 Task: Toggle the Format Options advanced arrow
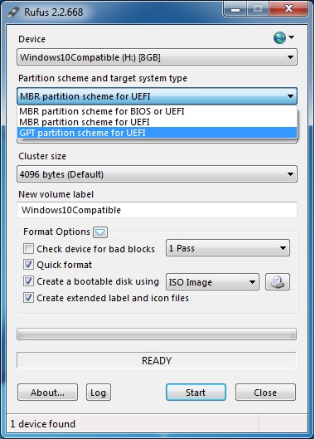coord(100,232)
